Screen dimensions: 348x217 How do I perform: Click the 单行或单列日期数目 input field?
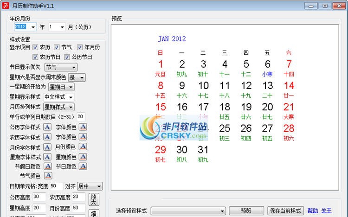[81, 117]
